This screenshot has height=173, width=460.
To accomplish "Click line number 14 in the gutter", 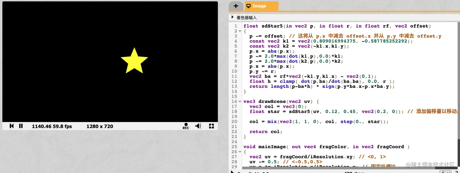I will pos(235,91).
